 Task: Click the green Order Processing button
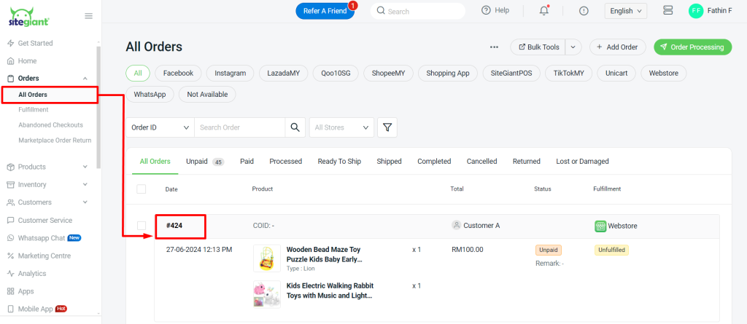click(x=692, y=47)
